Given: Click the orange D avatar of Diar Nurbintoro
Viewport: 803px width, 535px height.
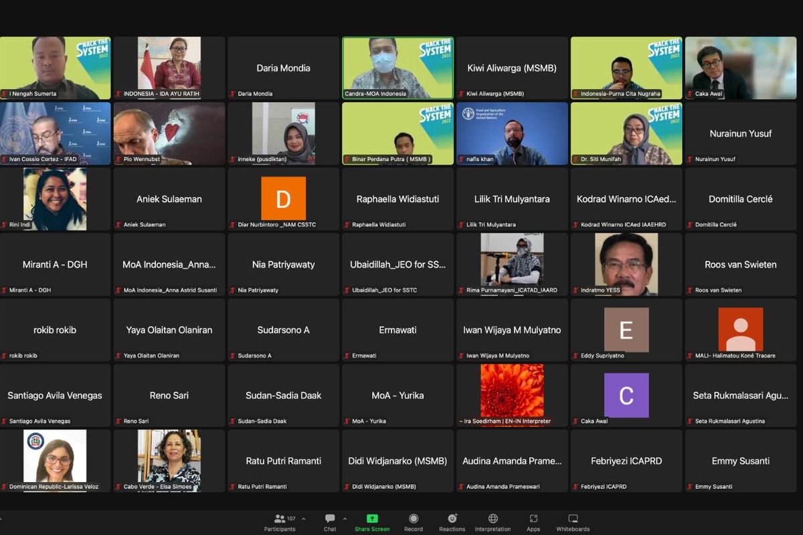Looking at the screenshot, I should (283, 199).
